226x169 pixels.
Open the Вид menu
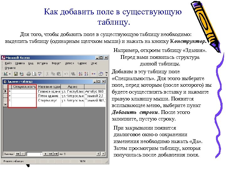pos(31,63)
